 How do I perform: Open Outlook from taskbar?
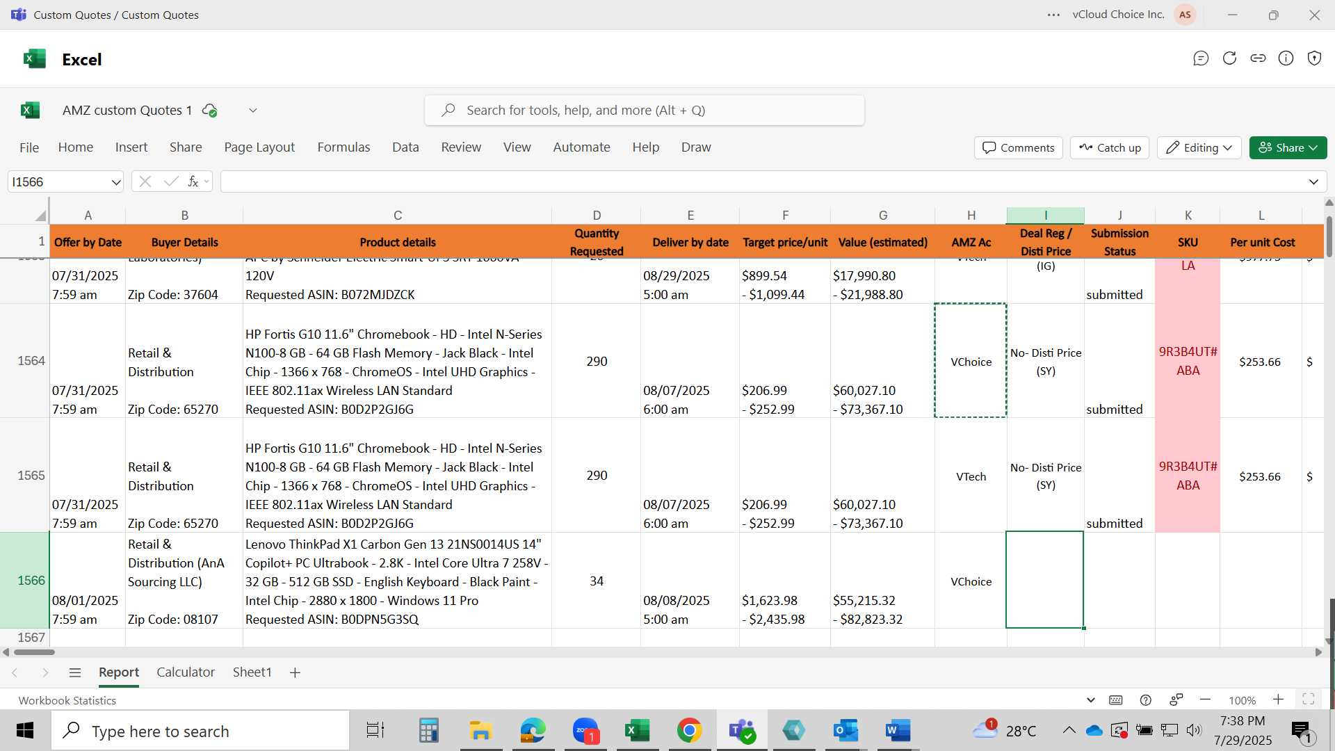[x=845, y=730]
